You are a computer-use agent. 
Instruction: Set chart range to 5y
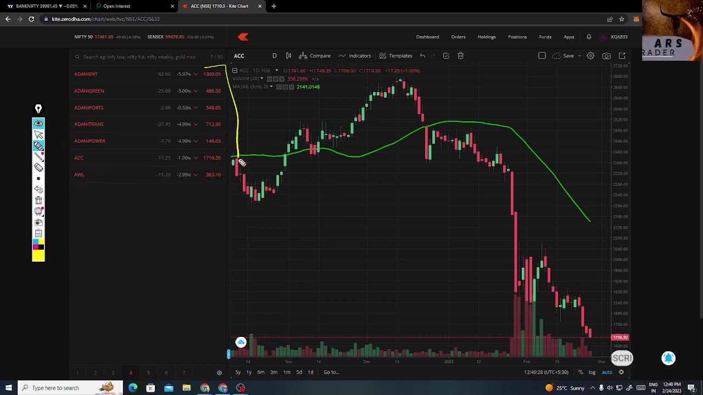tap(238, 372)
